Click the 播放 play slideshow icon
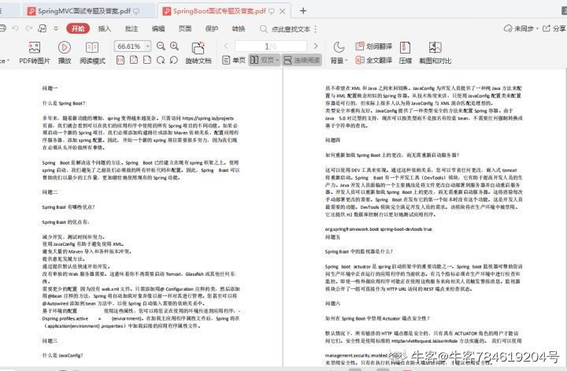 click(x=65, y=47)
